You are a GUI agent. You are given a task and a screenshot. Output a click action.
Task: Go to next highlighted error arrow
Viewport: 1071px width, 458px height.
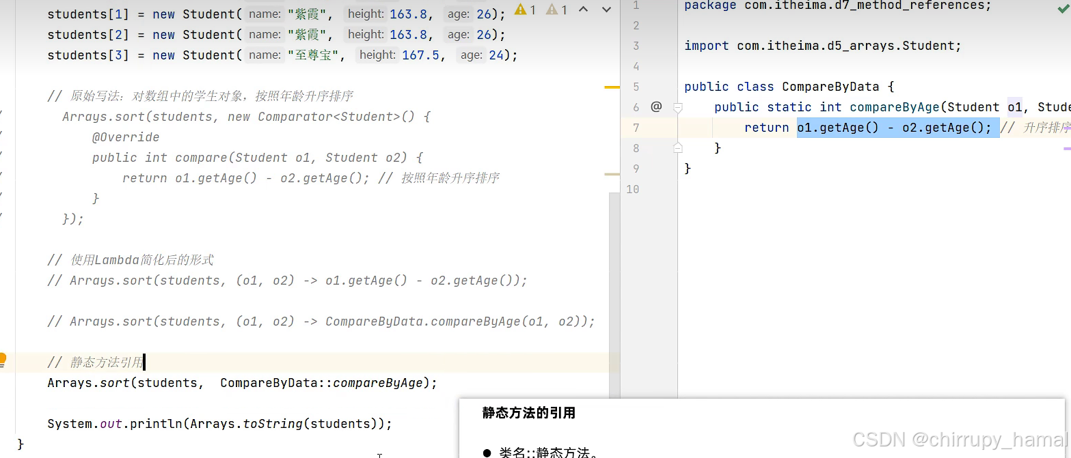[606, 10]
